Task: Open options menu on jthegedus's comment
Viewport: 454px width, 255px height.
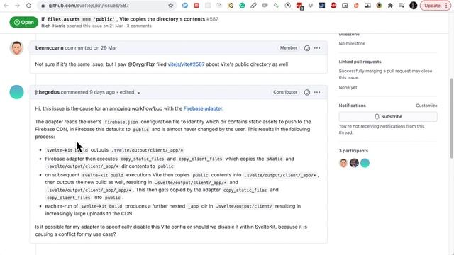Action: coord(317,92)
